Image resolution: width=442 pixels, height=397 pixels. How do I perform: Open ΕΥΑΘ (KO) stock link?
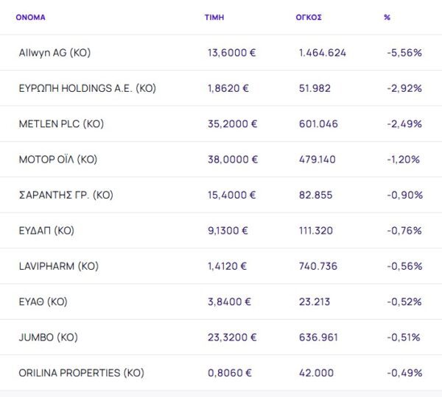click(x=43, y=301)
